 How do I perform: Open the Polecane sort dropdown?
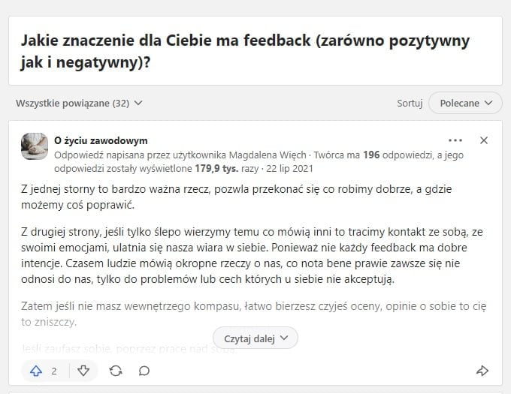click(465, 103)
